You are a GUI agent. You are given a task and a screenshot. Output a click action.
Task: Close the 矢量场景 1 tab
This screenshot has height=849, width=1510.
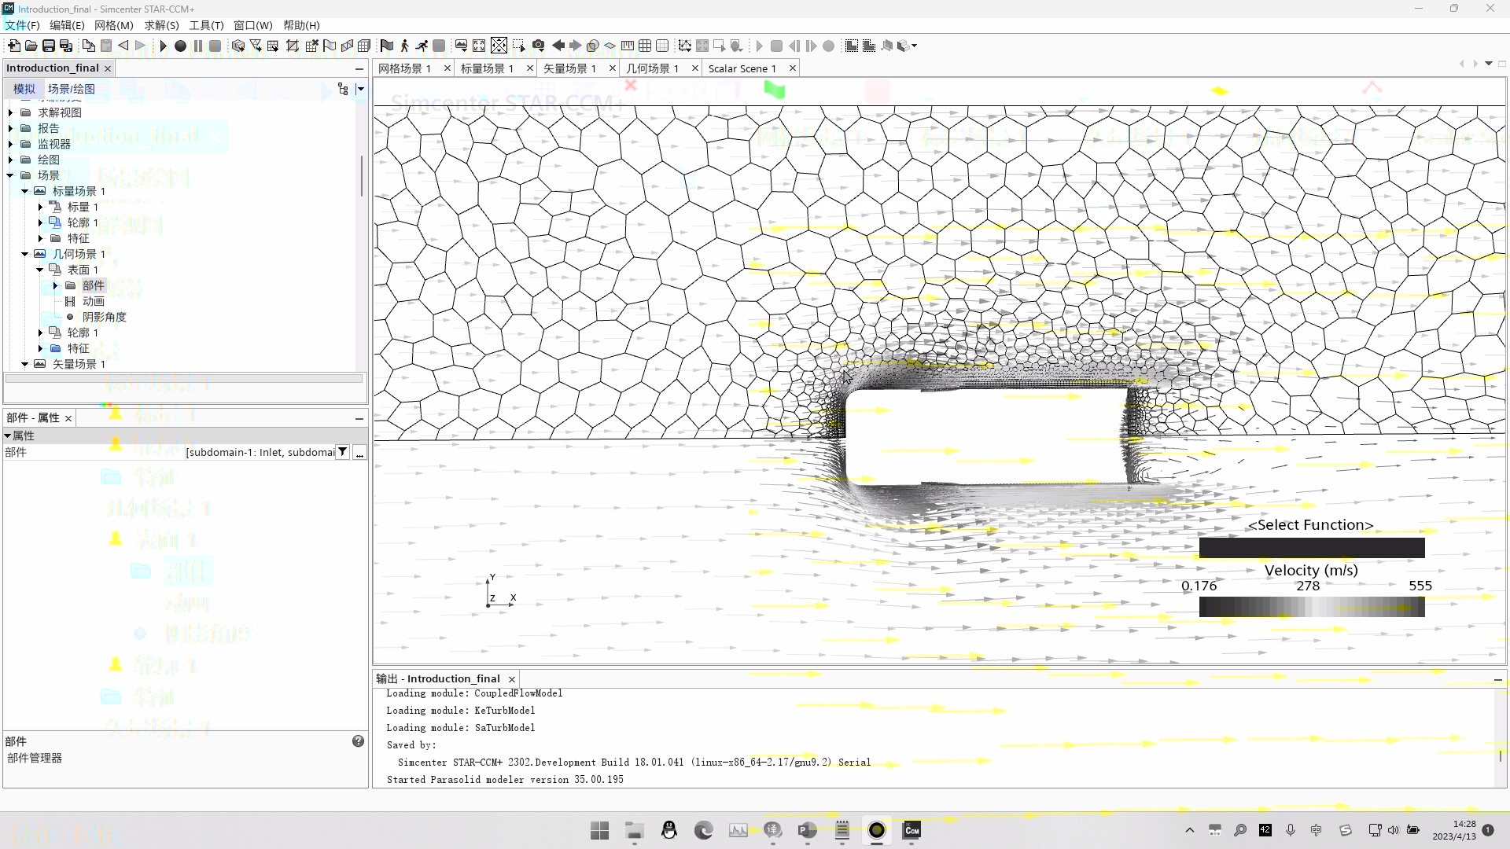click(613, 68)
